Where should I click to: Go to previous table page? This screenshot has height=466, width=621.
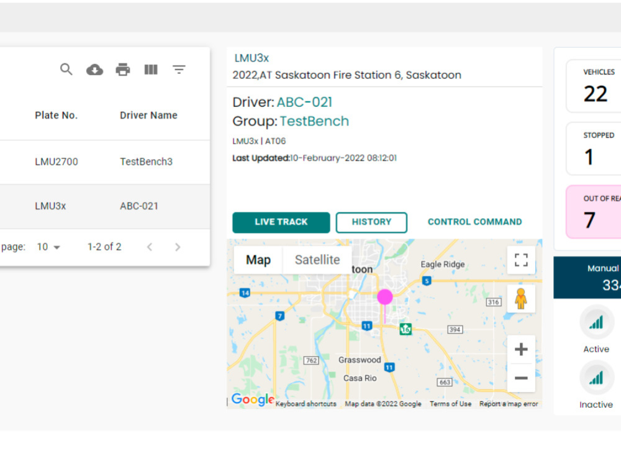click(x=149, y=247)
